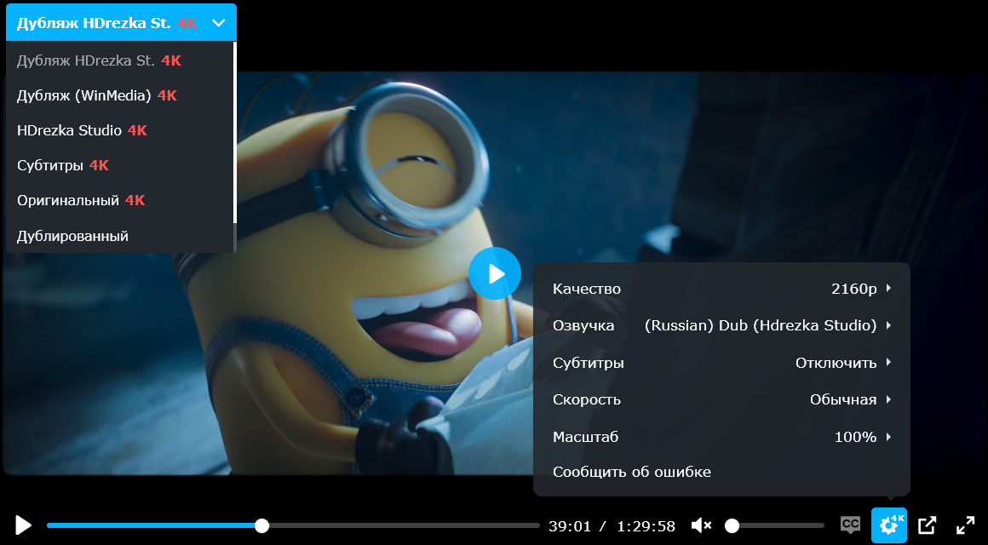Select the Субтитры 4K option

(x=120, y=166)
